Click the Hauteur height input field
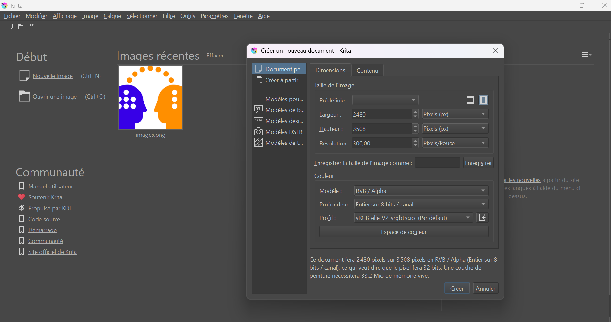611x322 pixels. click(x=382, y=129)
